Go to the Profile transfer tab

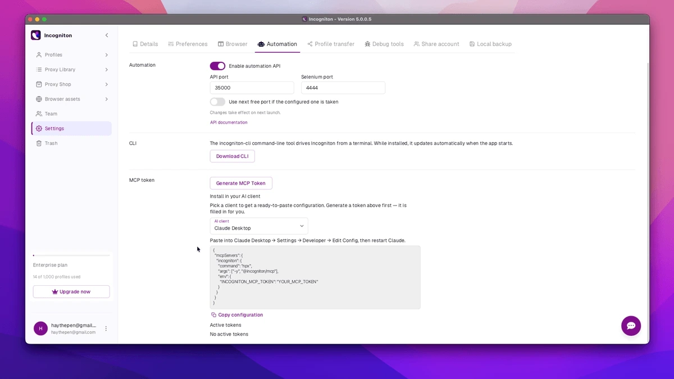[x=331, y=44]
